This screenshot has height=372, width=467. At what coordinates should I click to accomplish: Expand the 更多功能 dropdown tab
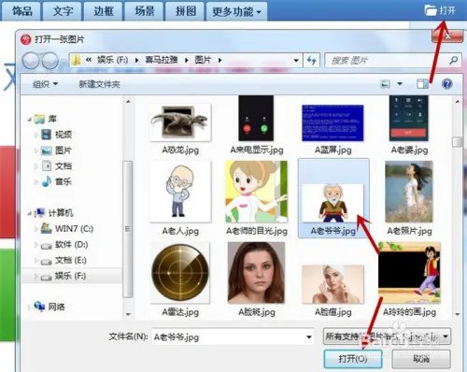pos(236,11)
